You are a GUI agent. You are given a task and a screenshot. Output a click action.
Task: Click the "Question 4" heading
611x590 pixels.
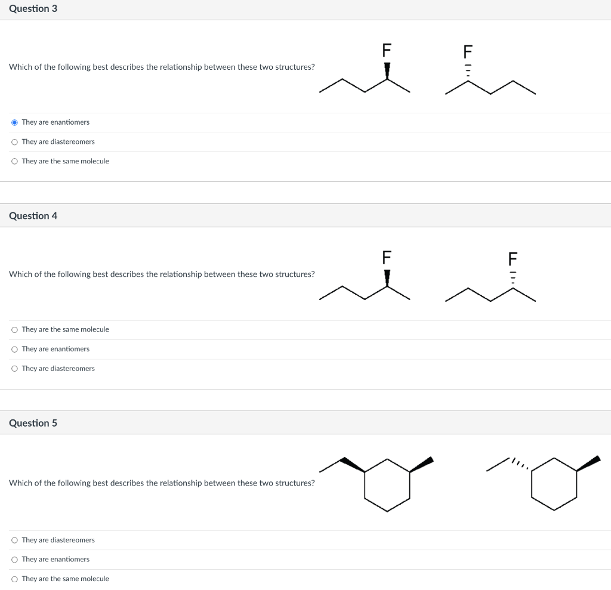(33, 216)
